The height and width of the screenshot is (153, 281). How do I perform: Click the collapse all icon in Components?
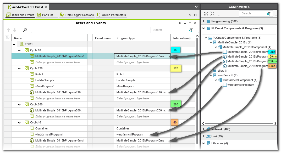pyautogui.click(x=212, y=14)
